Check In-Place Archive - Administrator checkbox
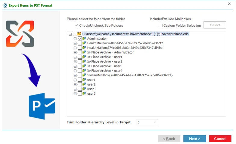This screenshot has height=144, width=236. [80, 52]
